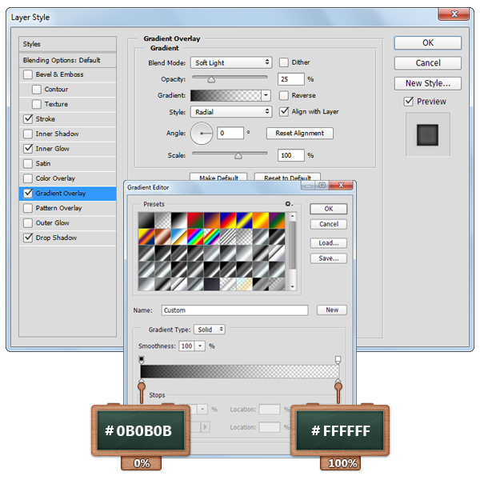Screen dimensions: 480x480
Task: Open the gradient presets gear menu
Action: (x=289, y=204)
